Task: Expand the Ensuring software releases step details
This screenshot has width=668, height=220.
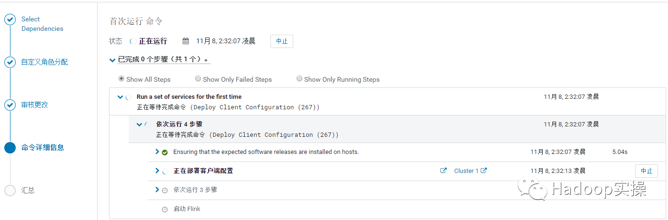Action: coord(158,152)
